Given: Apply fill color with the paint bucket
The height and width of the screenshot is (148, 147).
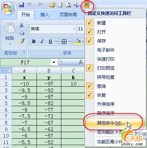Looking at the screenshot, I should 78,42.
